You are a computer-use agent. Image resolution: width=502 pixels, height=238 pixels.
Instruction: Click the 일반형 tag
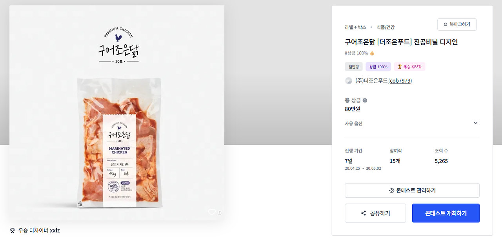354,67
